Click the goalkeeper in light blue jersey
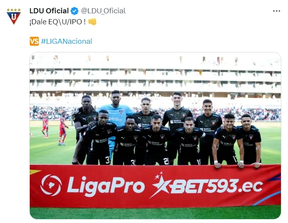 tap(116, 117)
